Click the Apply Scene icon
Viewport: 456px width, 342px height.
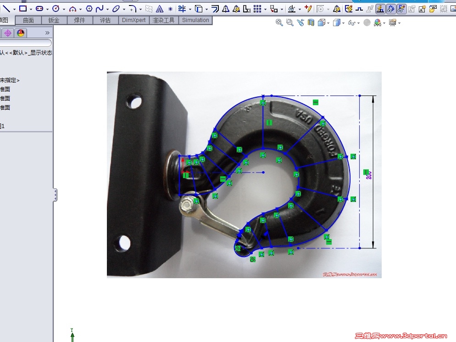click(378, 22)
